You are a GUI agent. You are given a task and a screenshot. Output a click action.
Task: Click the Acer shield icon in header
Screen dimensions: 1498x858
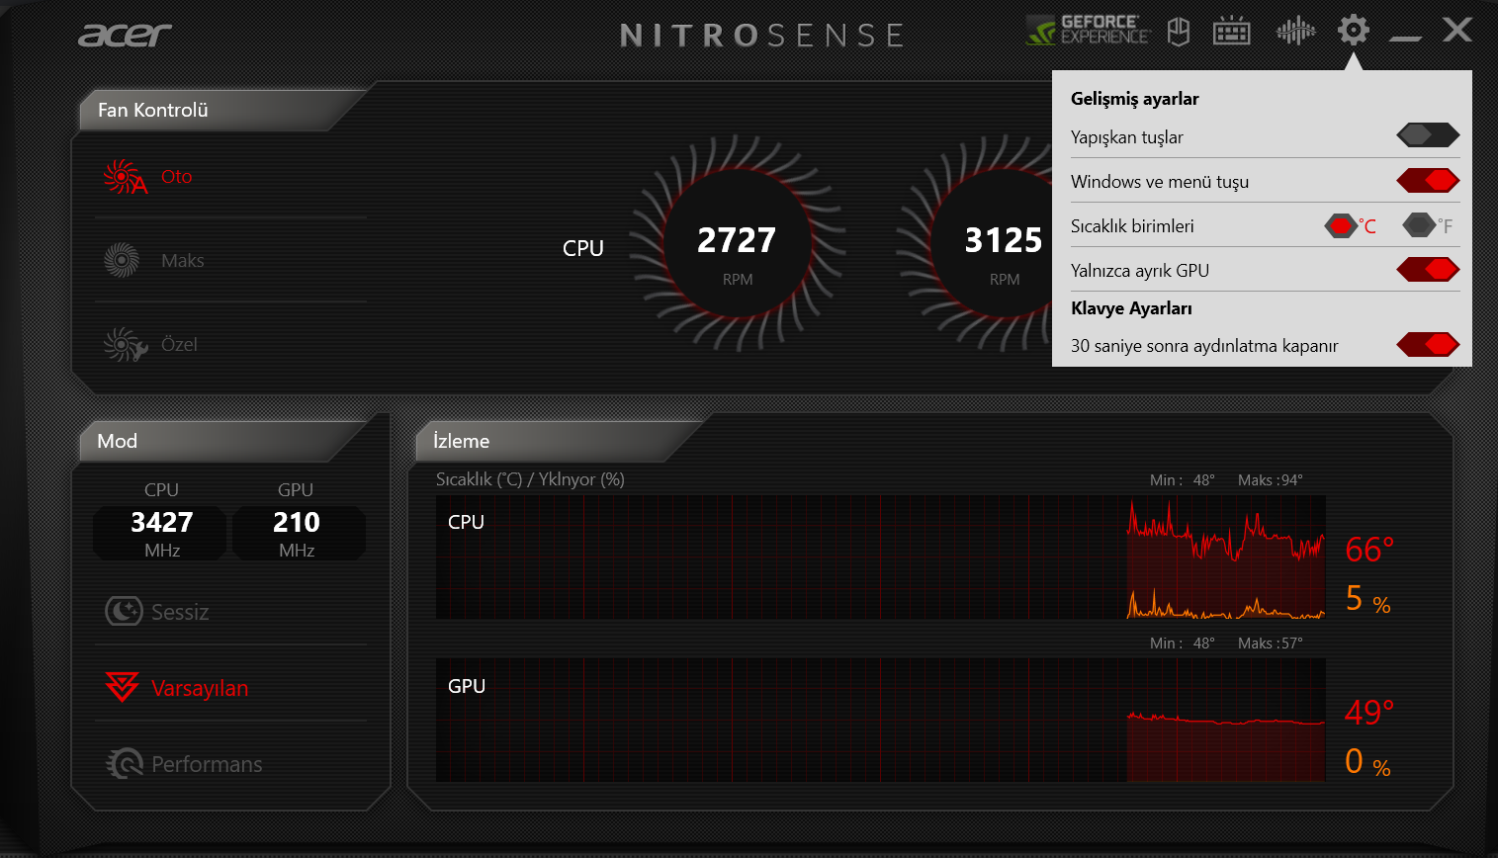coord(1178,32)
